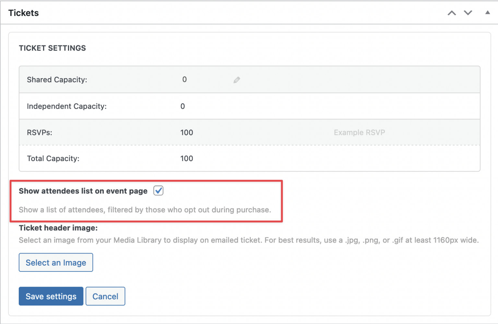This screenshot has width=498, height=324.
Task: Save the ticket settings
Action: (51, 296)
